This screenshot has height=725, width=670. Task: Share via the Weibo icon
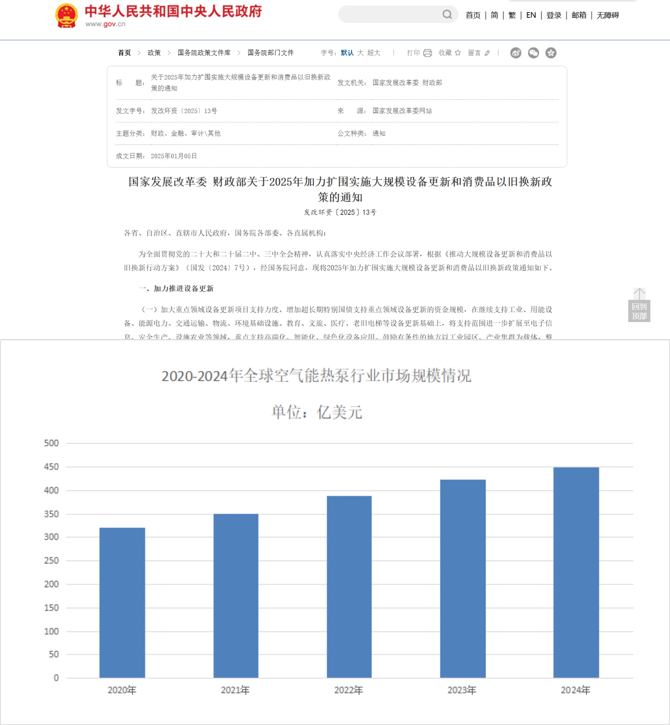click(516, 53)
